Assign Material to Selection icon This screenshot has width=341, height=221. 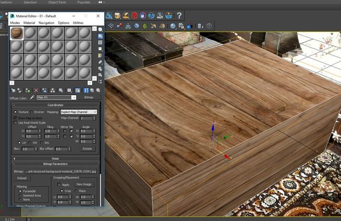click(x=28, y=90)
